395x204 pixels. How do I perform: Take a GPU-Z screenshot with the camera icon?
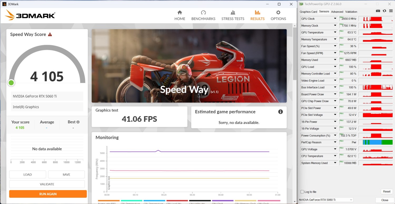coord(378,11)
